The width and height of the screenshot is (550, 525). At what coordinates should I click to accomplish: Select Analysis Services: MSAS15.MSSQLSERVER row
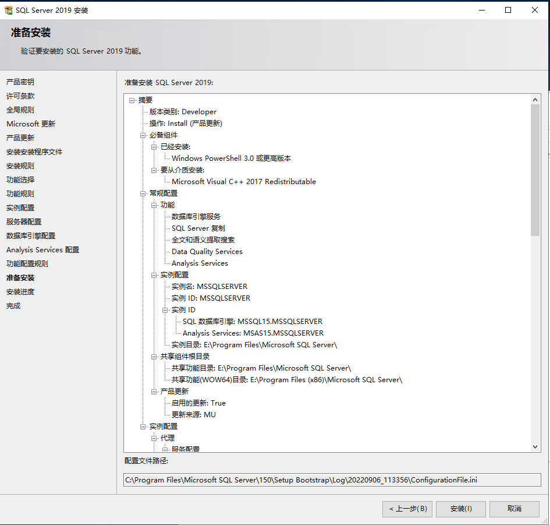click(253, 333)
